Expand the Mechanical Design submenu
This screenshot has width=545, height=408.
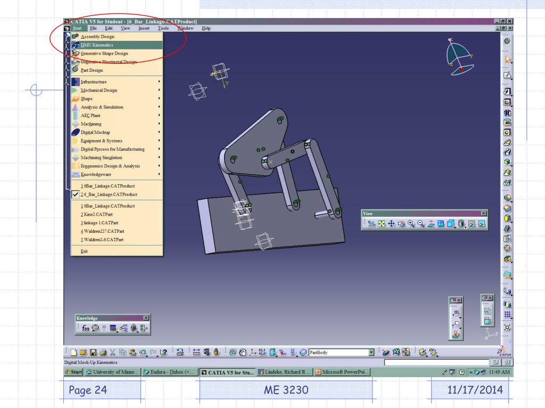click(x=117, y=90)
